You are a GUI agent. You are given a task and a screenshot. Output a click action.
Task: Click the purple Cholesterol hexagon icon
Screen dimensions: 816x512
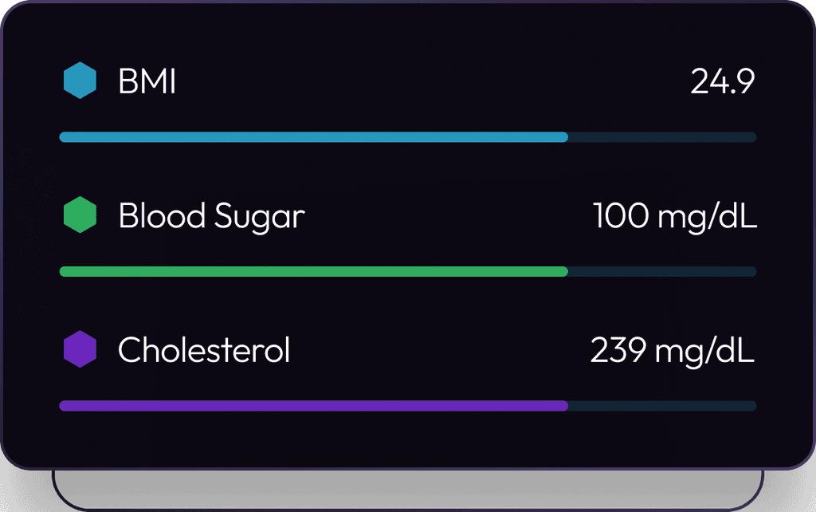coord(80,349)
